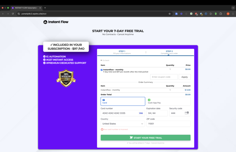Switch to Step 1 tab
Image resolution: width=236 pixels, height=152 pixels.
tap(122, 52)
